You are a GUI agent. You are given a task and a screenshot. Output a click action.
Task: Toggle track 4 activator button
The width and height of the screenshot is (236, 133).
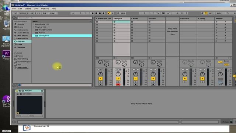(153, 79)
